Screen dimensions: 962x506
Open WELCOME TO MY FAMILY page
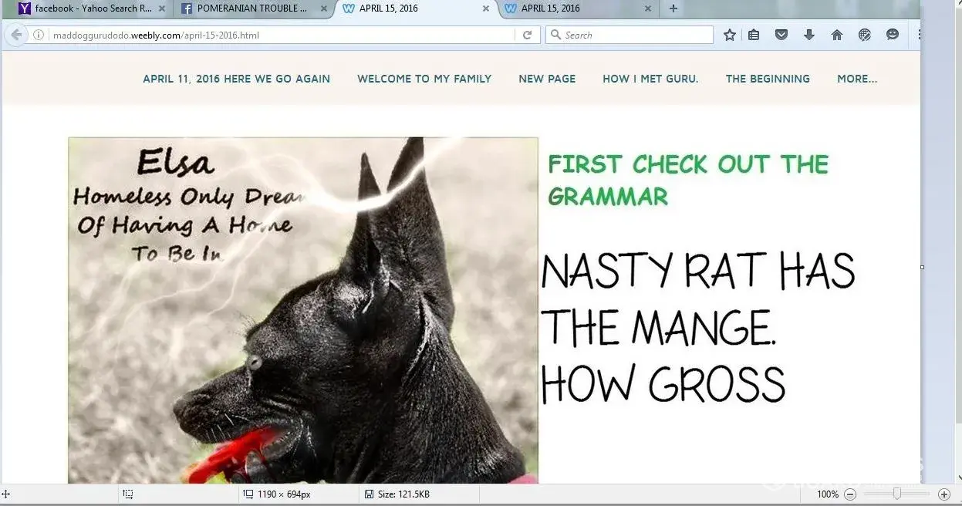pos(424,79)
